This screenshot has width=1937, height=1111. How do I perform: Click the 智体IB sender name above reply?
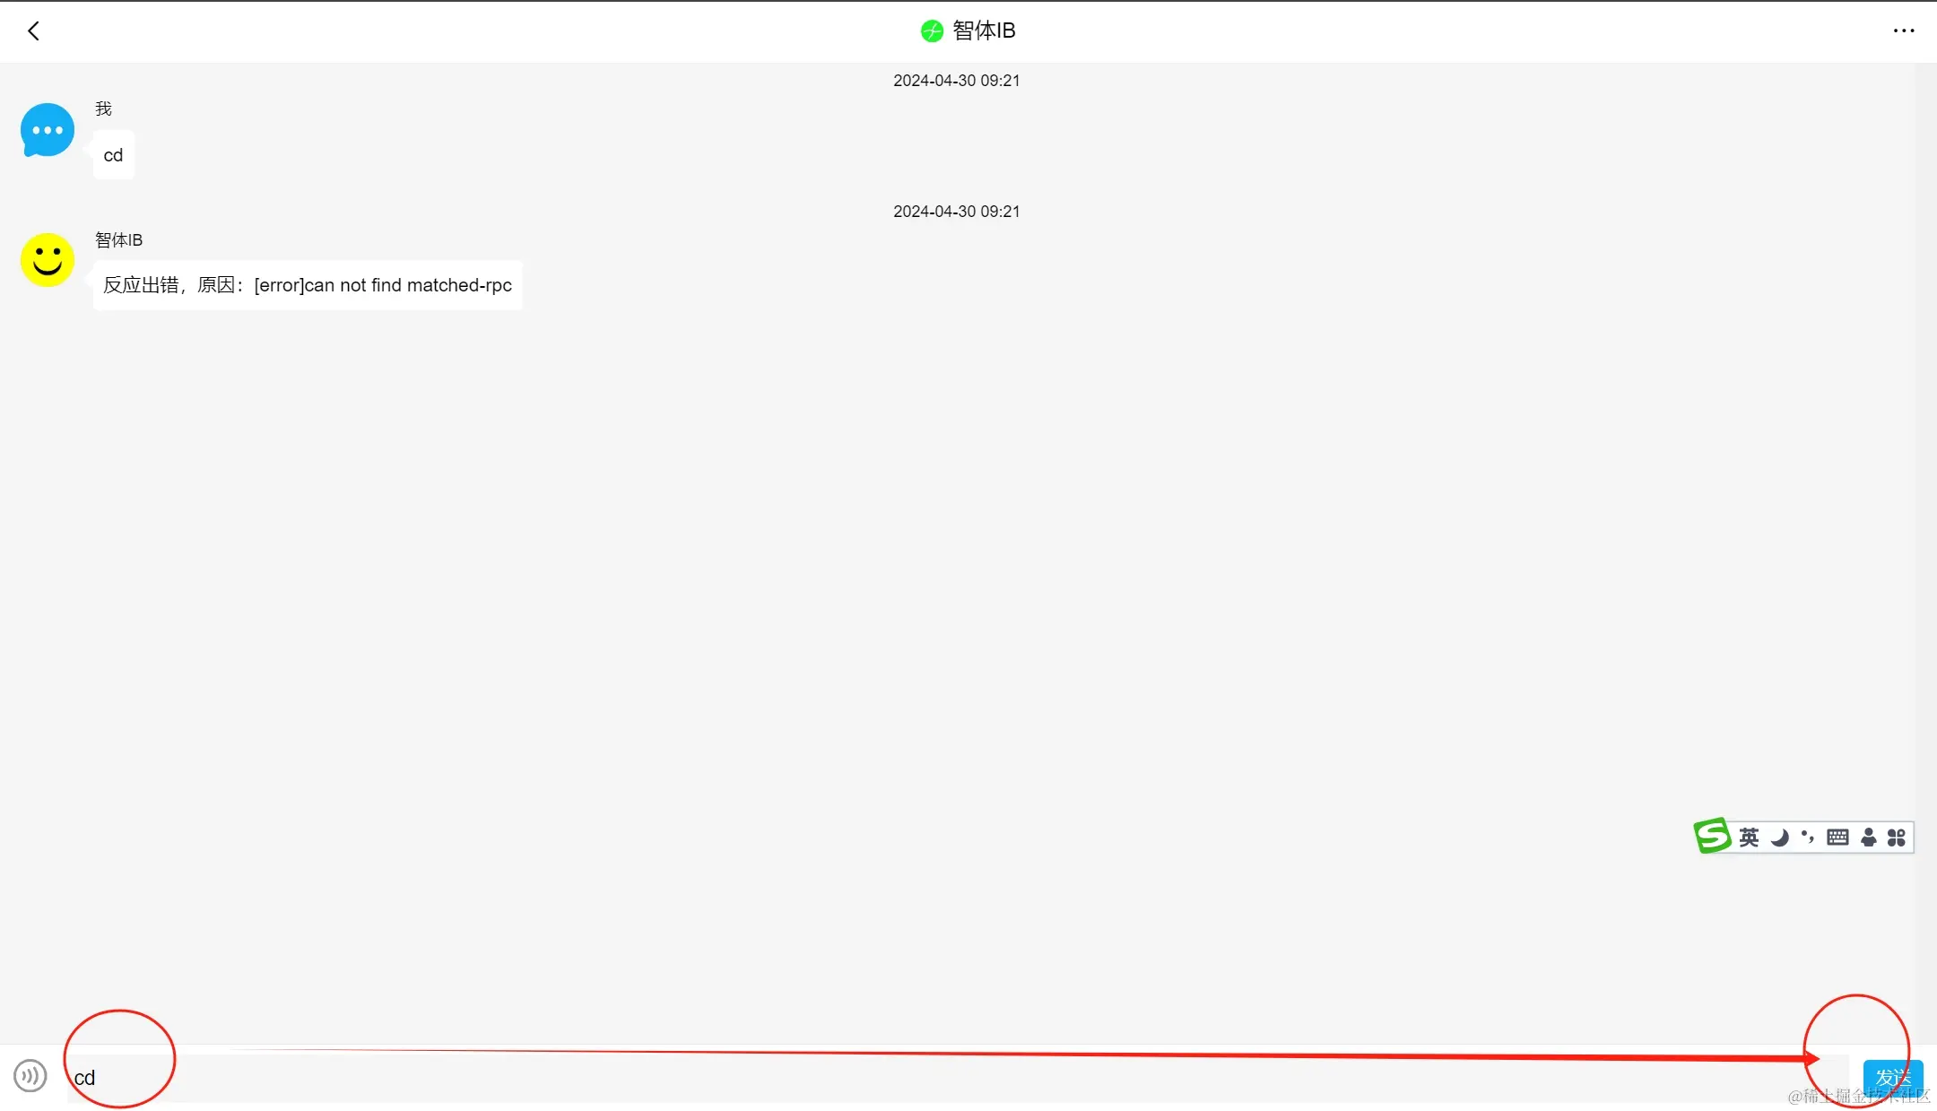[x=118, y=240]
